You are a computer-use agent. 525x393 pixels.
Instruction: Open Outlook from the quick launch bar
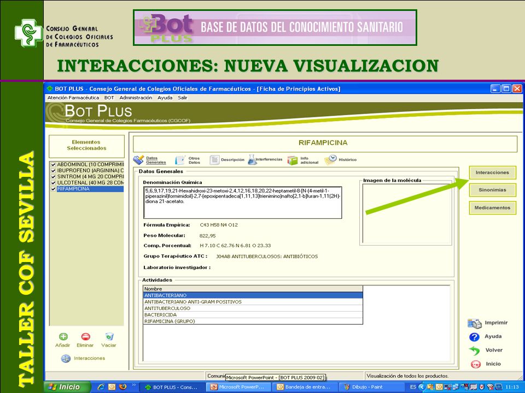pos(112,387)
